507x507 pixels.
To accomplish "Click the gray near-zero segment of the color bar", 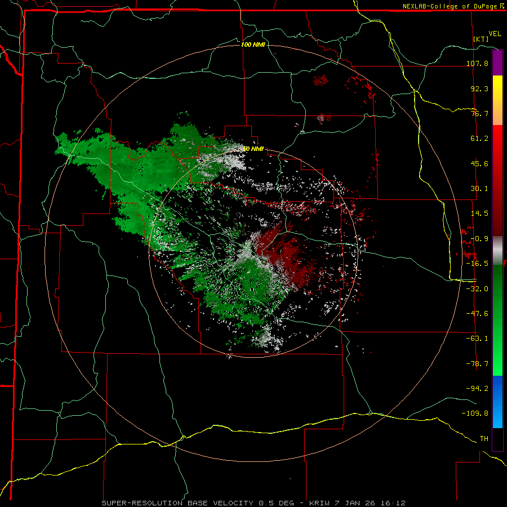I will [x=497, y=250].
